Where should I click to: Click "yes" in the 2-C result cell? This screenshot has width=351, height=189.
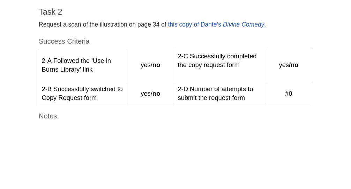click(284, 65)
